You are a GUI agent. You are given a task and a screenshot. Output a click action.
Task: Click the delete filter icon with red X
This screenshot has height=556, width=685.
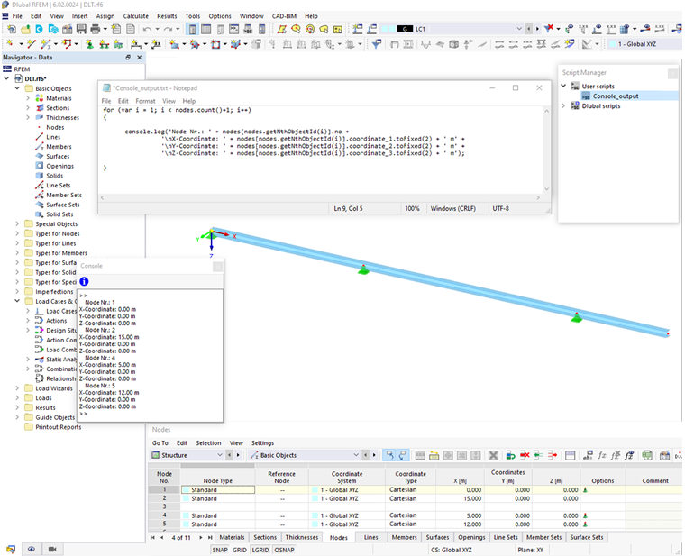pos(549,29)
